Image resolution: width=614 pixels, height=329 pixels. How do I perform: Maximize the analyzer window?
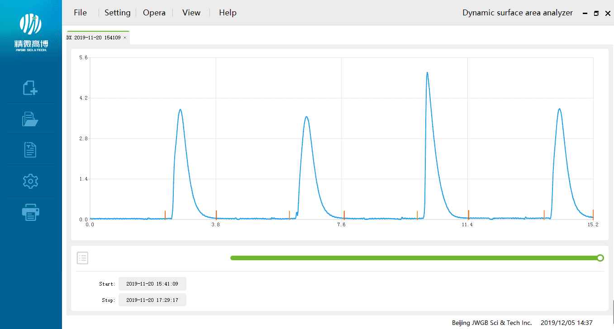[596, 14]
